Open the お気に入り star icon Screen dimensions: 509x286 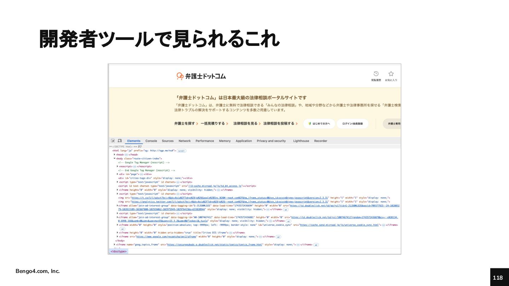tap(391, 74)
